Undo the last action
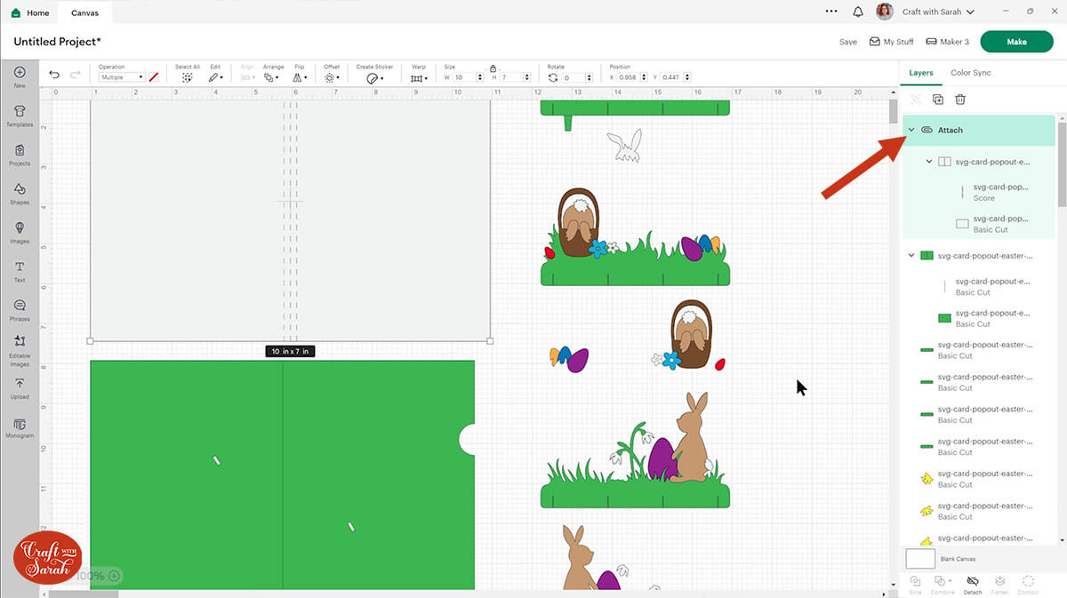 point(55,75)
